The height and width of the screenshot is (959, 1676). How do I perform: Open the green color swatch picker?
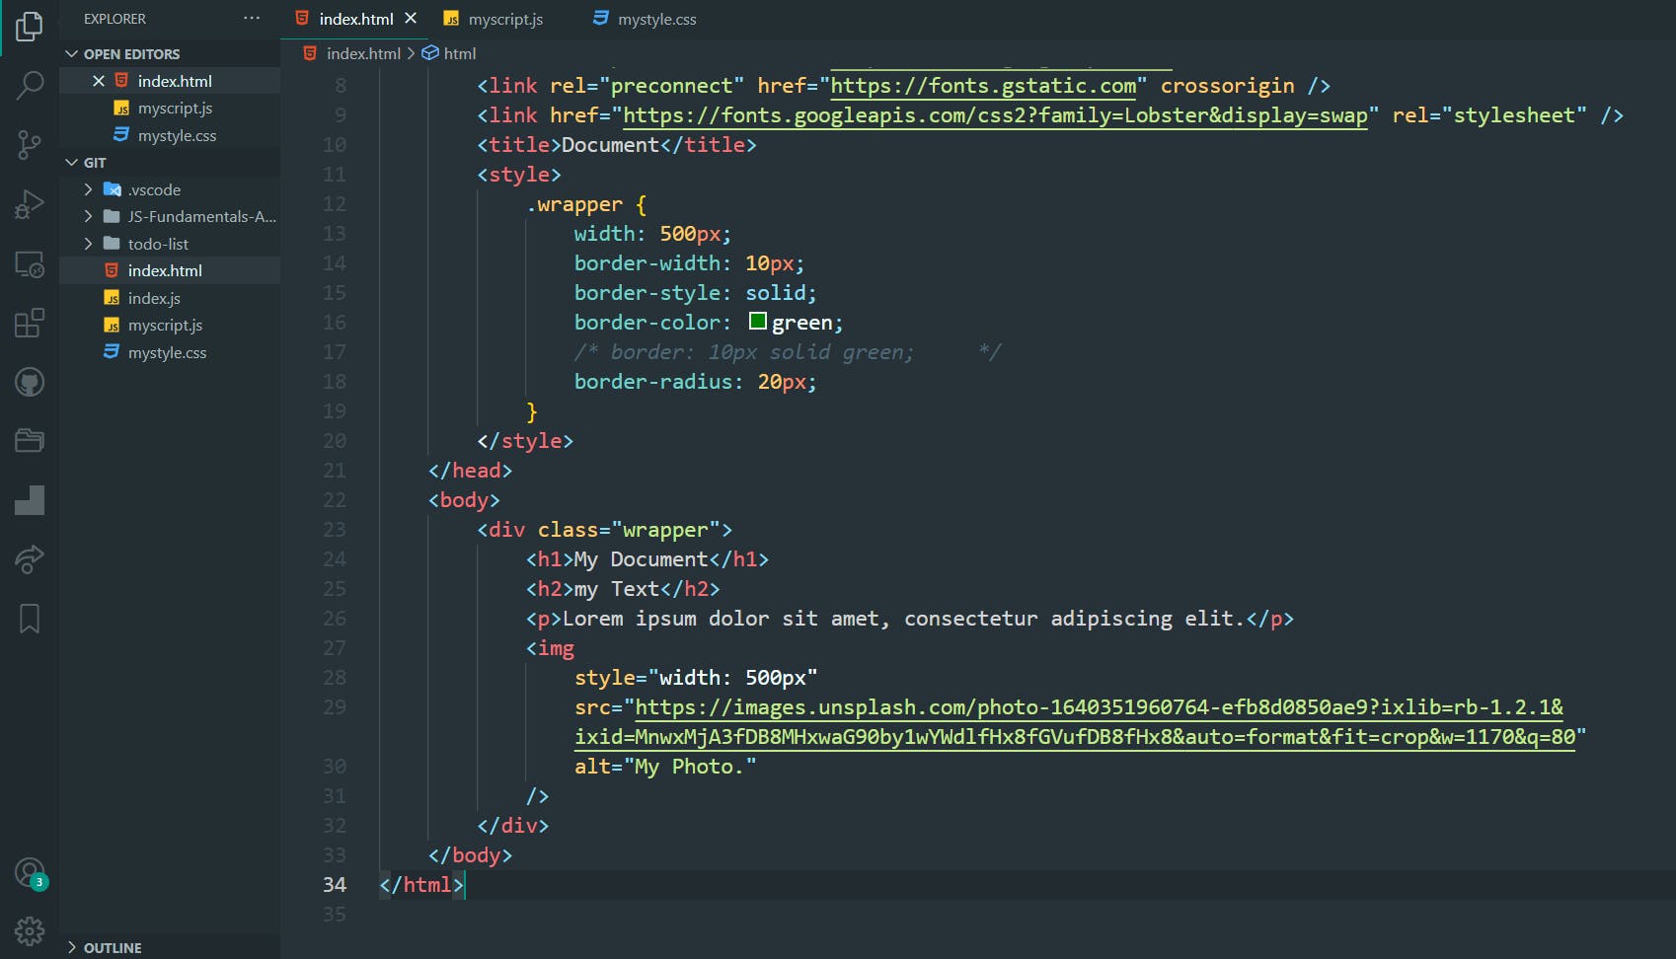tap(758, 321)
